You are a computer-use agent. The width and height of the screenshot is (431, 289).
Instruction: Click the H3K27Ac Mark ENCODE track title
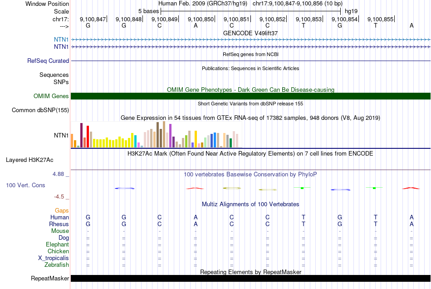(250, 153)
